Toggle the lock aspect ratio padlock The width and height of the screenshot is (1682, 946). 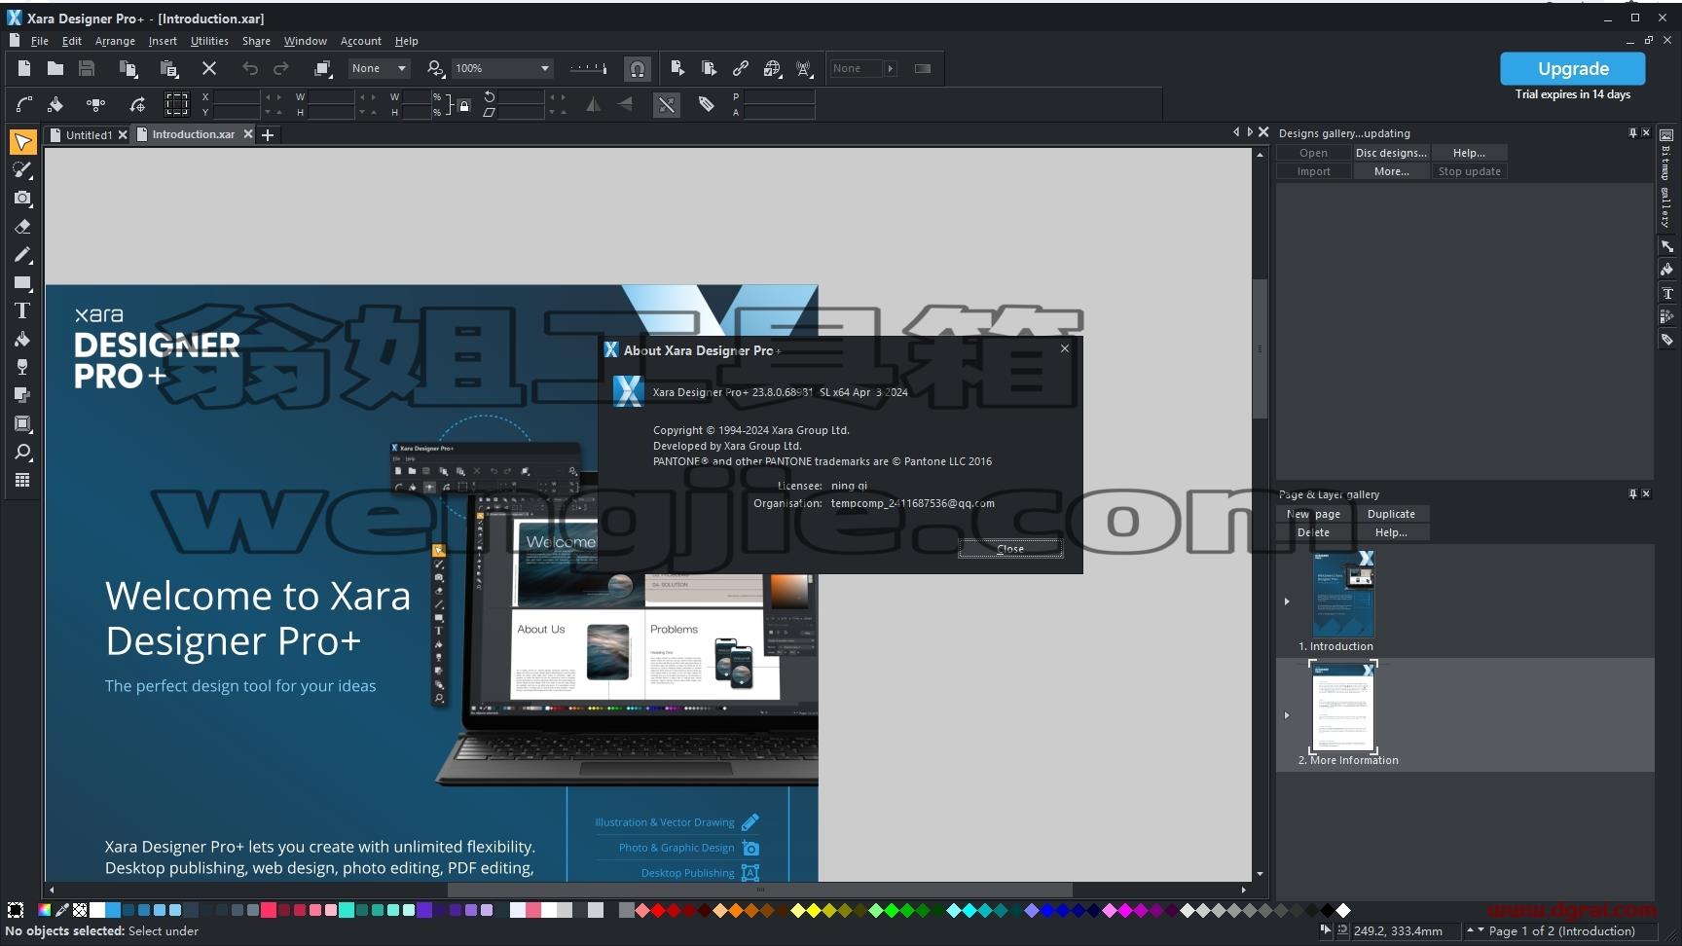click(x=464, y=105)
